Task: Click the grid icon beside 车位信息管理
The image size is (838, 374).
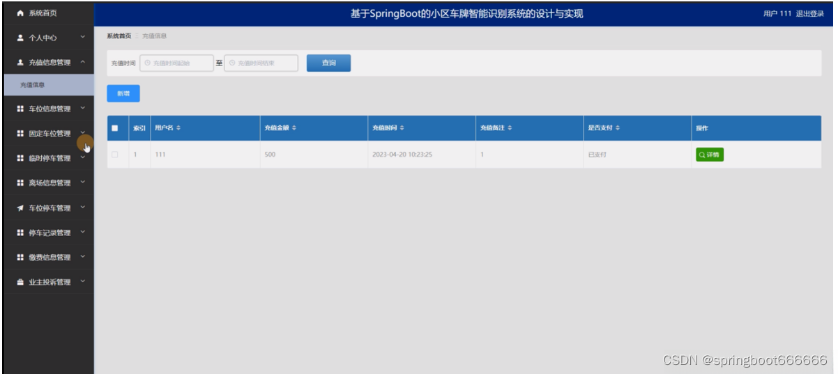Action: pos(20,109)
